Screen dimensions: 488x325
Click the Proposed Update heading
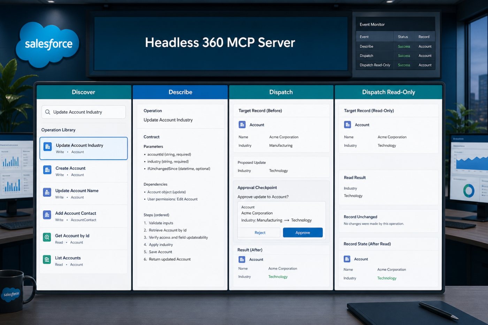click(x=252, y=163)
